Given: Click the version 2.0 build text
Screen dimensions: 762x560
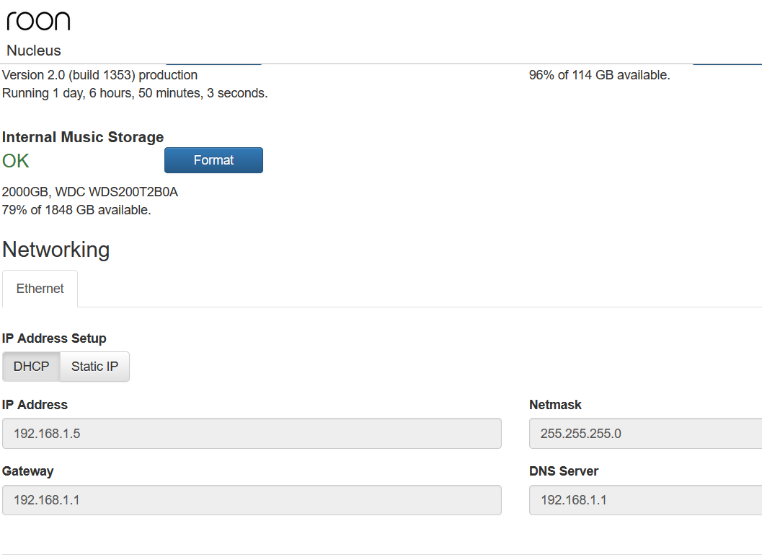Looking at the screenshot, I should coord(99,75).
